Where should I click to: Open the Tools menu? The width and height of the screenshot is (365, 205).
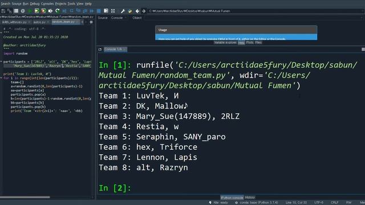[x=71, y=4]
